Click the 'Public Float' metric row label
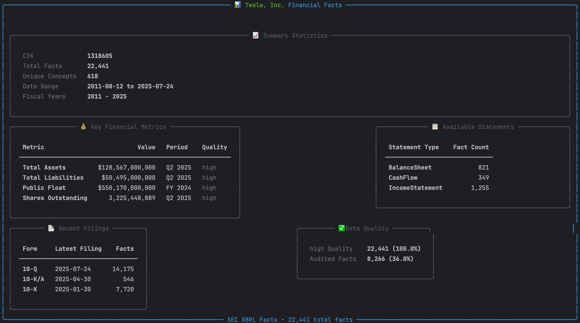This screenshot has height=323, width=580. pos(44,188)
